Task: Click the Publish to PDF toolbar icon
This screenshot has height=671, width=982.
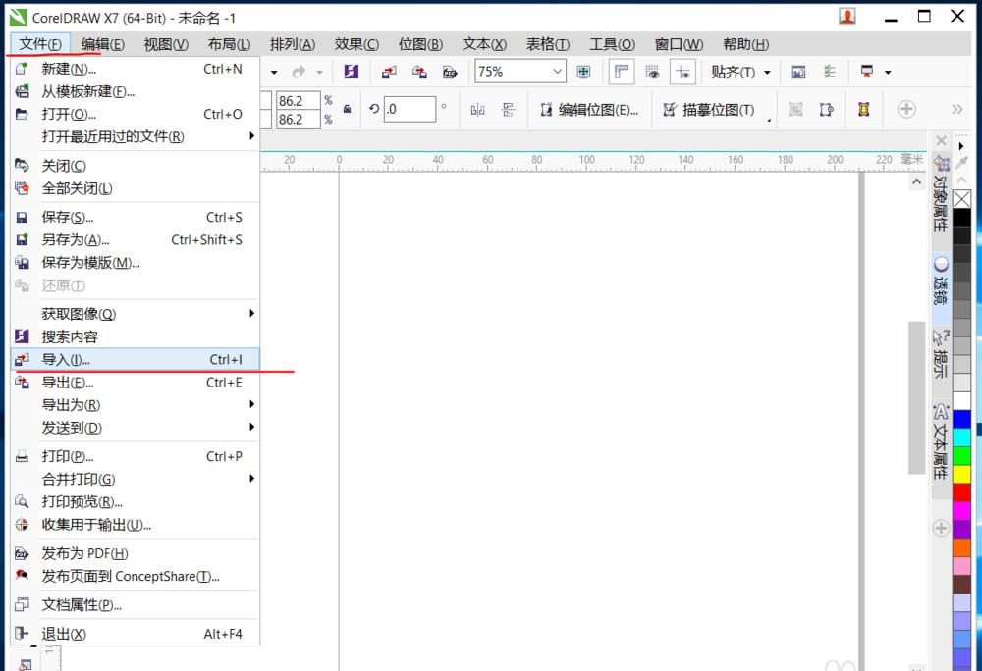Action: point(450,73)
